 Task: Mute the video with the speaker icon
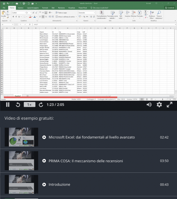point(149,105)
